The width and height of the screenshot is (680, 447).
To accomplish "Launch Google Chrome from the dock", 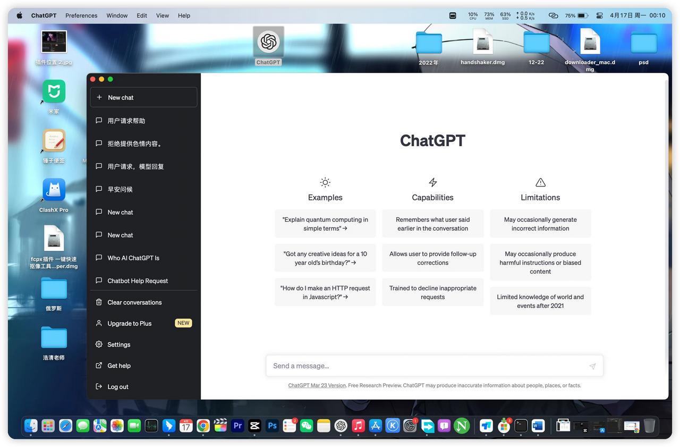I will [x=203, y=426].
